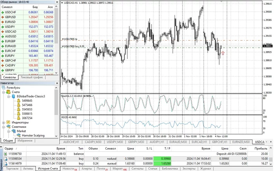
Task: Click the balance deposit row icon 115596750
Action: (x=5, y=154)
